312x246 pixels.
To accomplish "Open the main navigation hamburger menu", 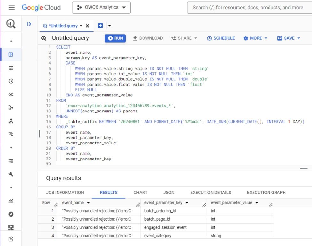I will pyautogui.click(x=12, y=8).
